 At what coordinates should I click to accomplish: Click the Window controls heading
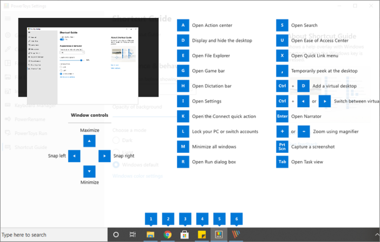[x=90, y=115]
